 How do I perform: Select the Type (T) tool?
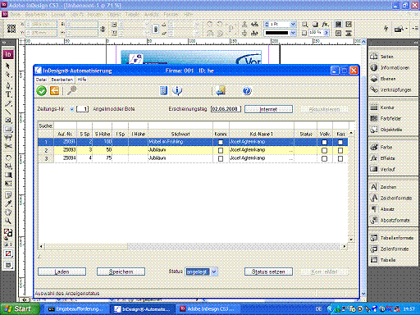[x=8, y=94]
